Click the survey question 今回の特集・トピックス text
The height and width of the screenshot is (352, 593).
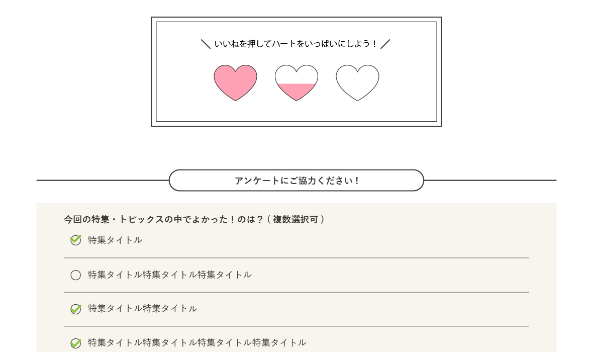pyautogui.click(x=194, y=220)
